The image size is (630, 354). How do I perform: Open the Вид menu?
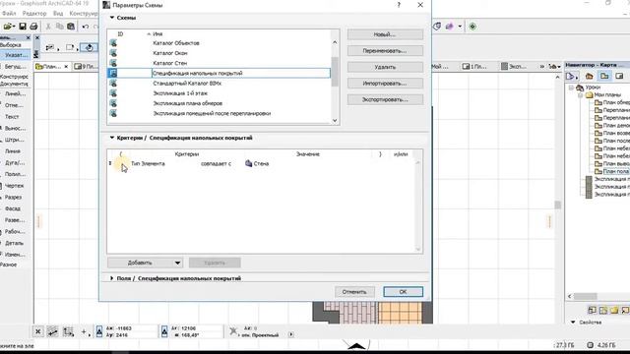click(58, 13)
